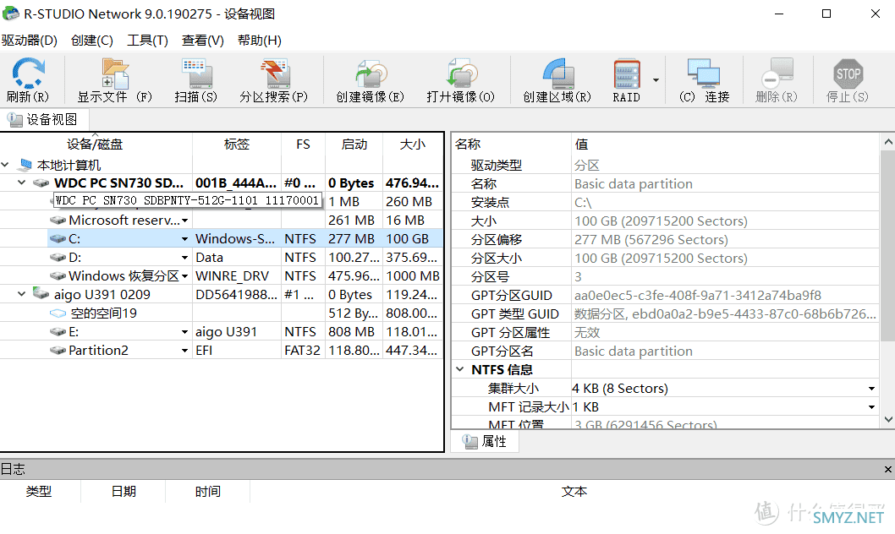Click the empty space (空的空间19) icon
This screenshot has width=895, height=534.
coord(58,313)
